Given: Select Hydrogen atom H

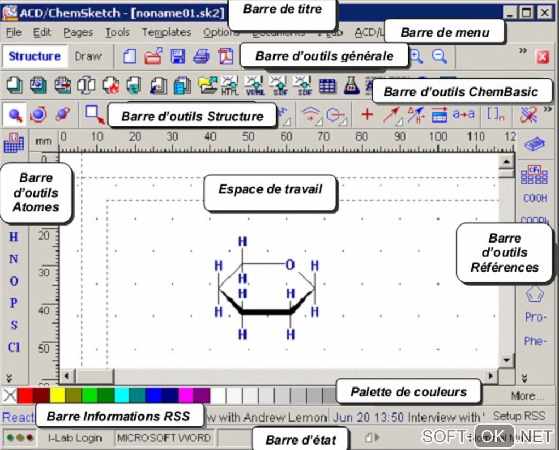Looking at the screenshot, I should point(14,236).
